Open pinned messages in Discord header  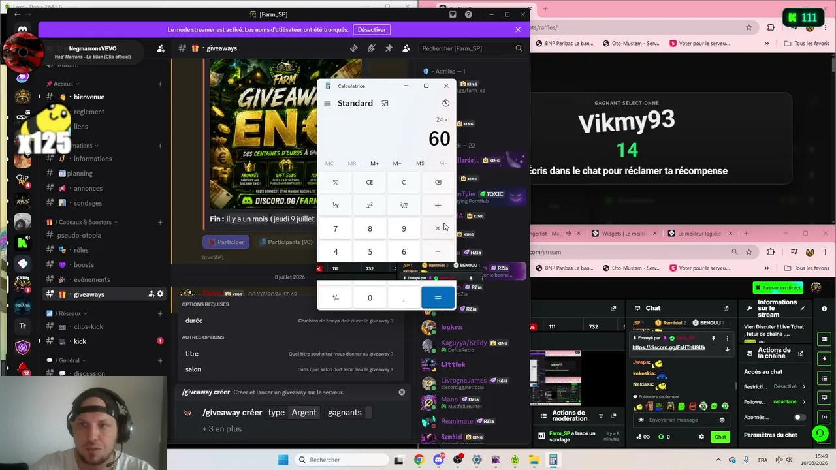point(389,48)
